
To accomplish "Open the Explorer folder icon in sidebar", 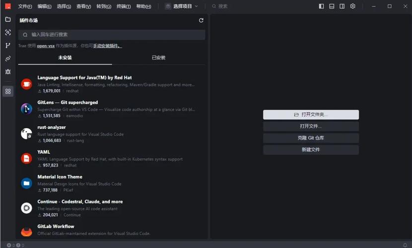I will 8,19.
